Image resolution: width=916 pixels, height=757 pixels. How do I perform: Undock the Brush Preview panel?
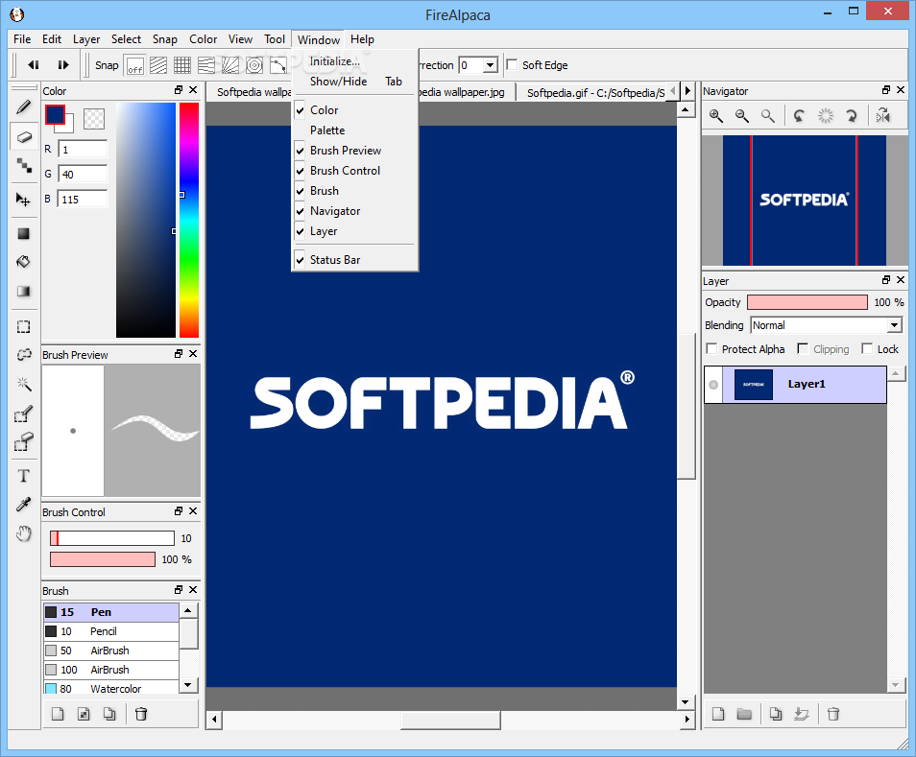point(179,354)
